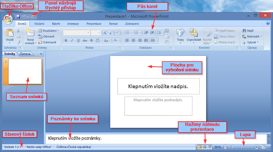This screenshot has width=273, height=152.
Task: Open columns layout dropdown
Action: pyautogui.click(x=154, y=41)
